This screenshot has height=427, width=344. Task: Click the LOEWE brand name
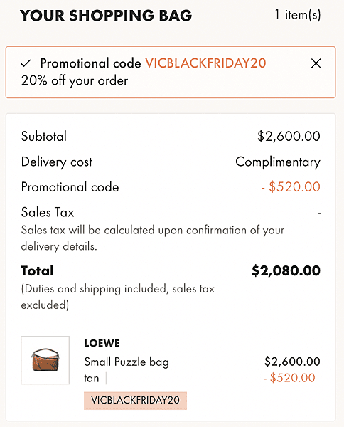coord(102,343)
